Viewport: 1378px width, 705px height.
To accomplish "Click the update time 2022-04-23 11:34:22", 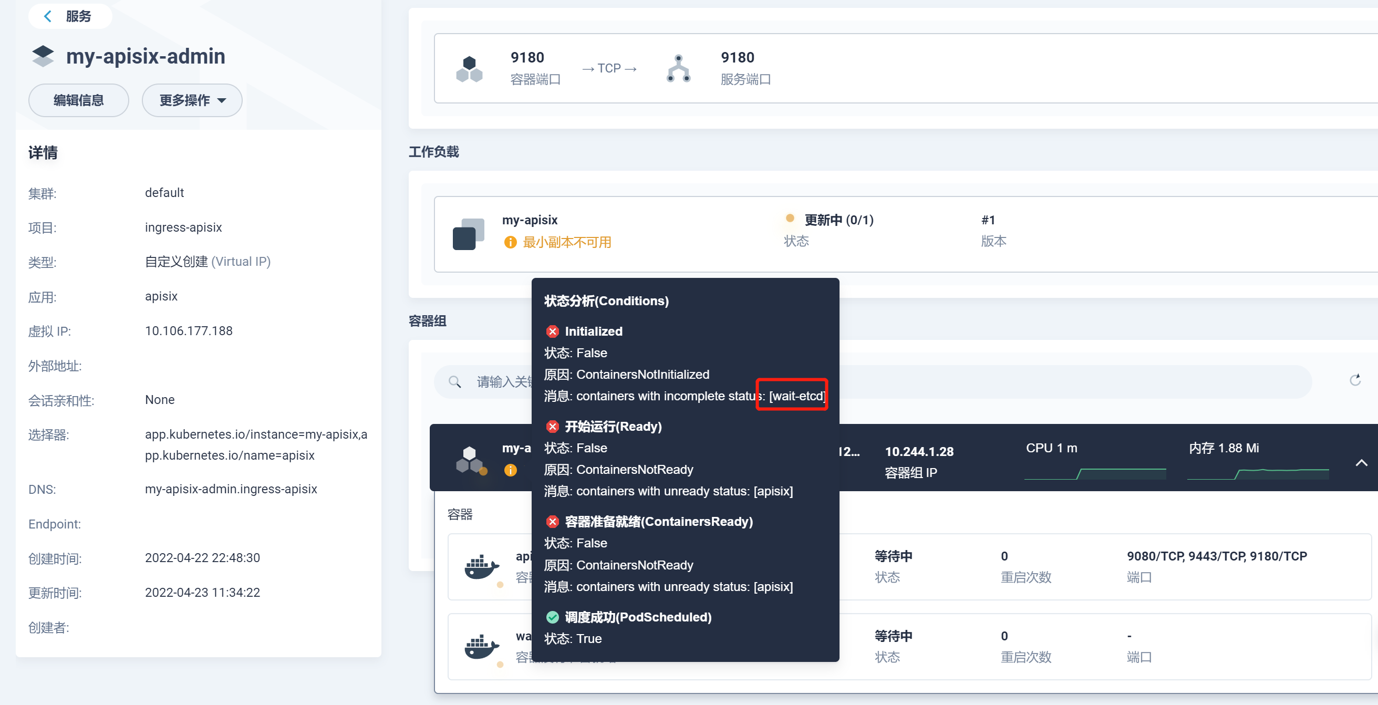I will (202, 593).
